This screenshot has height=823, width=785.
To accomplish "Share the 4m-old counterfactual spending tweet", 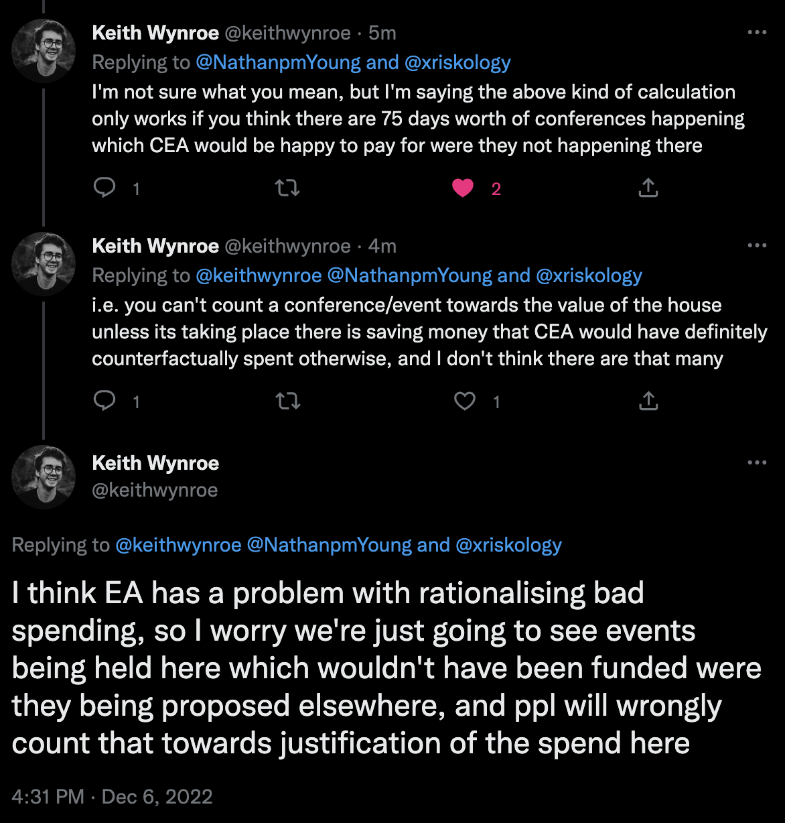I will [648, 401].
